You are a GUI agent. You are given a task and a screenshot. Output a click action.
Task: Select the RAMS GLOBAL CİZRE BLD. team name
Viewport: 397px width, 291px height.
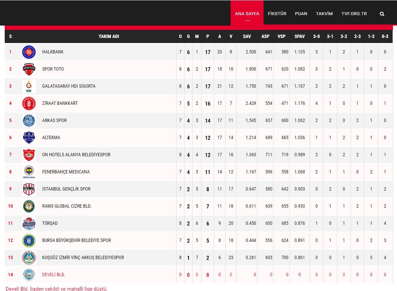pyautogui.click(x=67, y=206)
